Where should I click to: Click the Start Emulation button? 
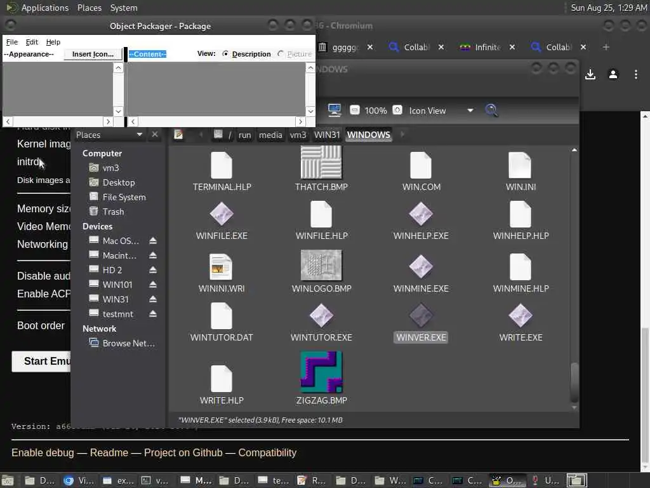[x=41, y=361]
